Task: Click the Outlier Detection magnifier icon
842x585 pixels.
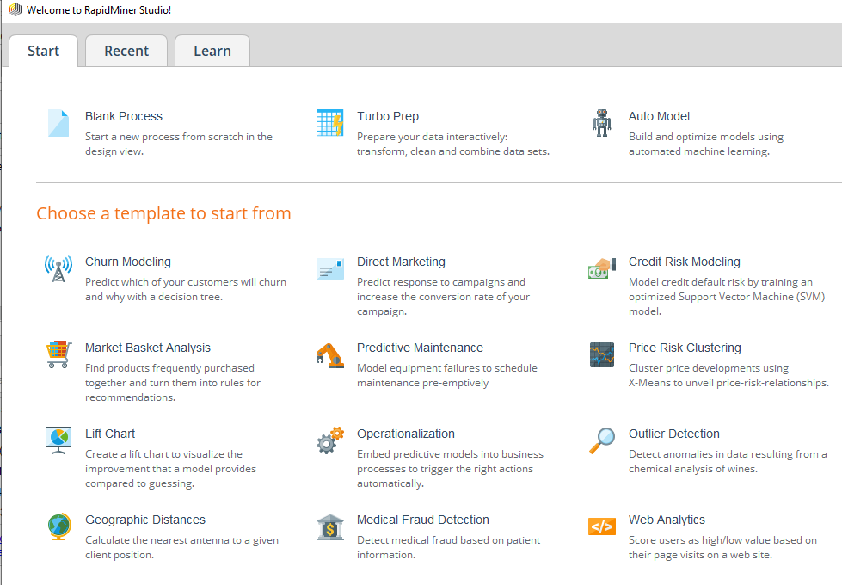Action: pyautogui.click(x=602, y=440)
